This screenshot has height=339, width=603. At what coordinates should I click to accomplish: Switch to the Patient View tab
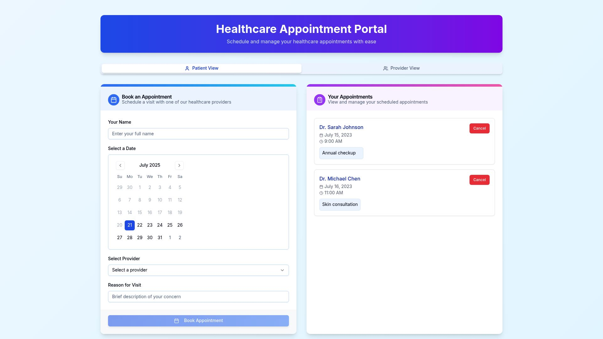tap(201, 68)
